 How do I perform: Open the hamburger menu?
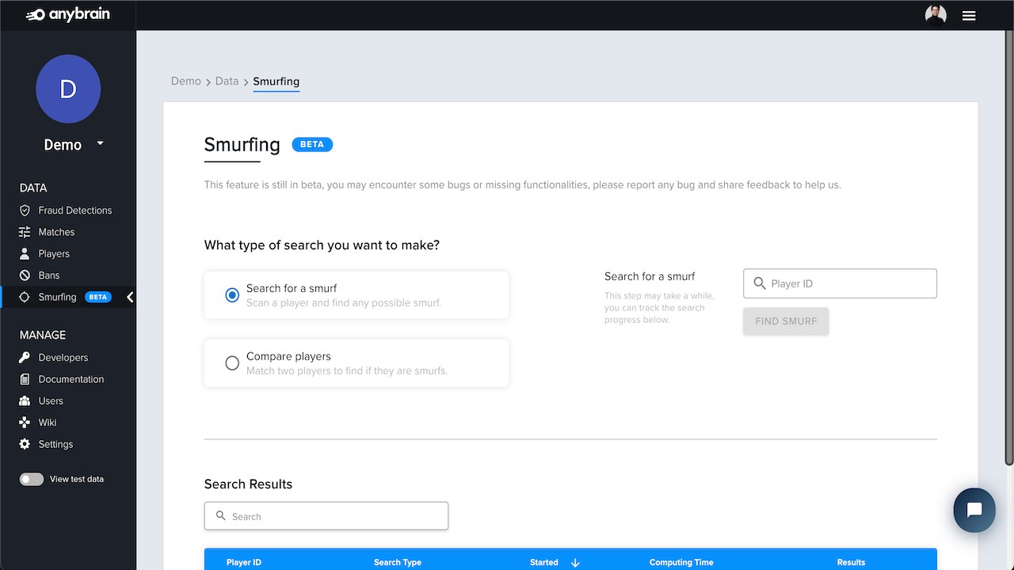coord(969,16)
